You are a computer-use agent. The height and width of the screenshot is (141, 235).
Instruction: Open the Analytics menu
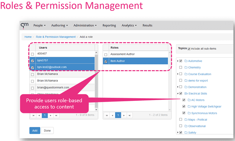[129, 25]
